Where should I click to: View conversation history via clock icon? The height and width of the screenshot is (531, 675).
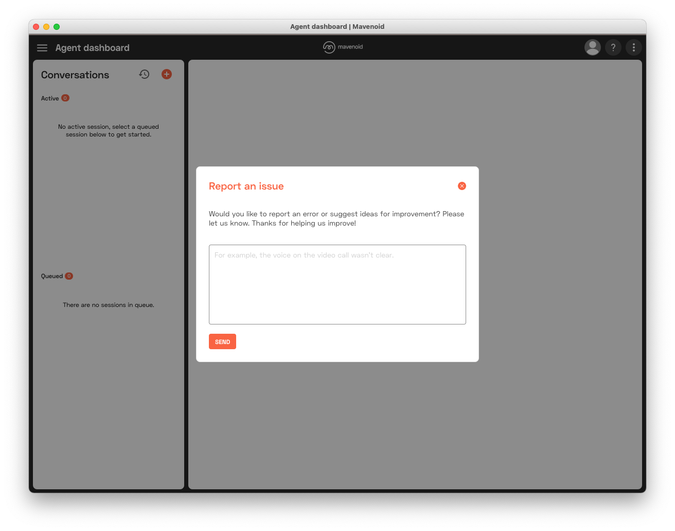[144, 74]
